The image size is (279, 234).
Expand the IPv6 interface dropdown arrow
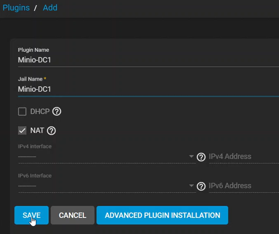tap(191, 186)
